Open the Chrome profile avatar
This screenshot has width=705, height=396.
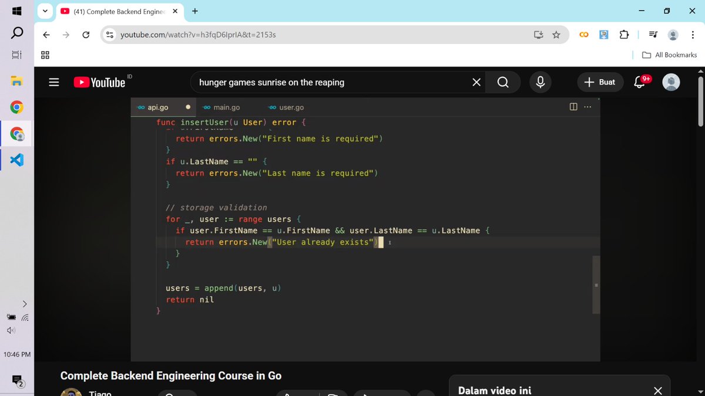pyautogui.click(x=672, y=35)
